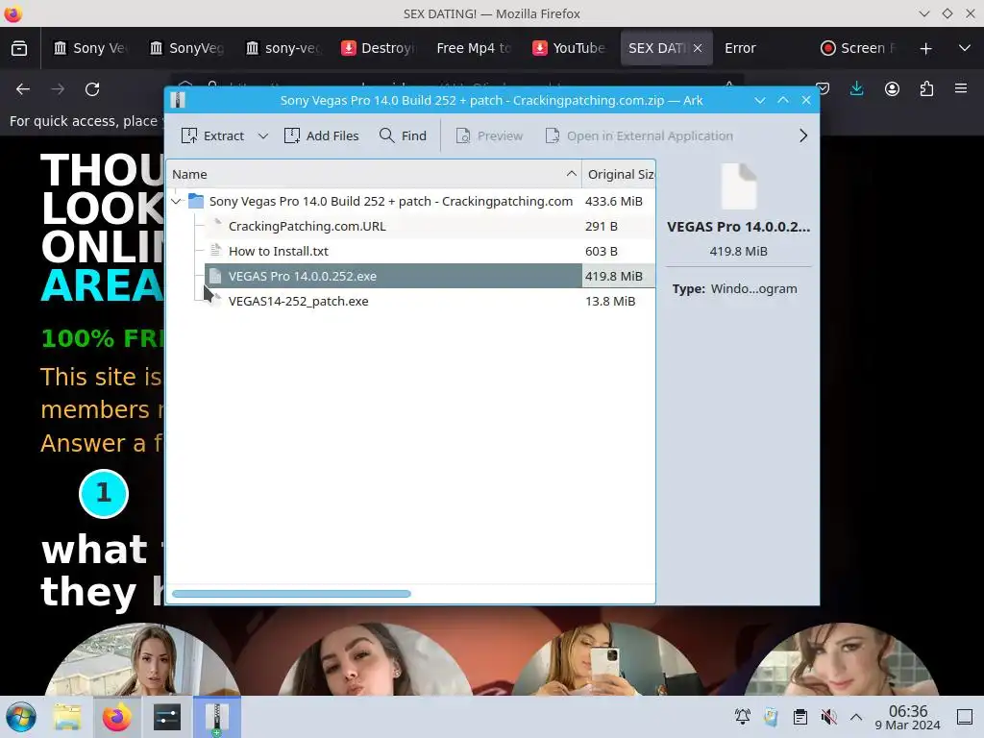Click the second profile photo on webpage

[x=375, y=659]
